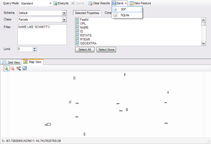211x144 pixels.
Task: Decrease the Limit value with down arrow
Action: pos(35,50)
